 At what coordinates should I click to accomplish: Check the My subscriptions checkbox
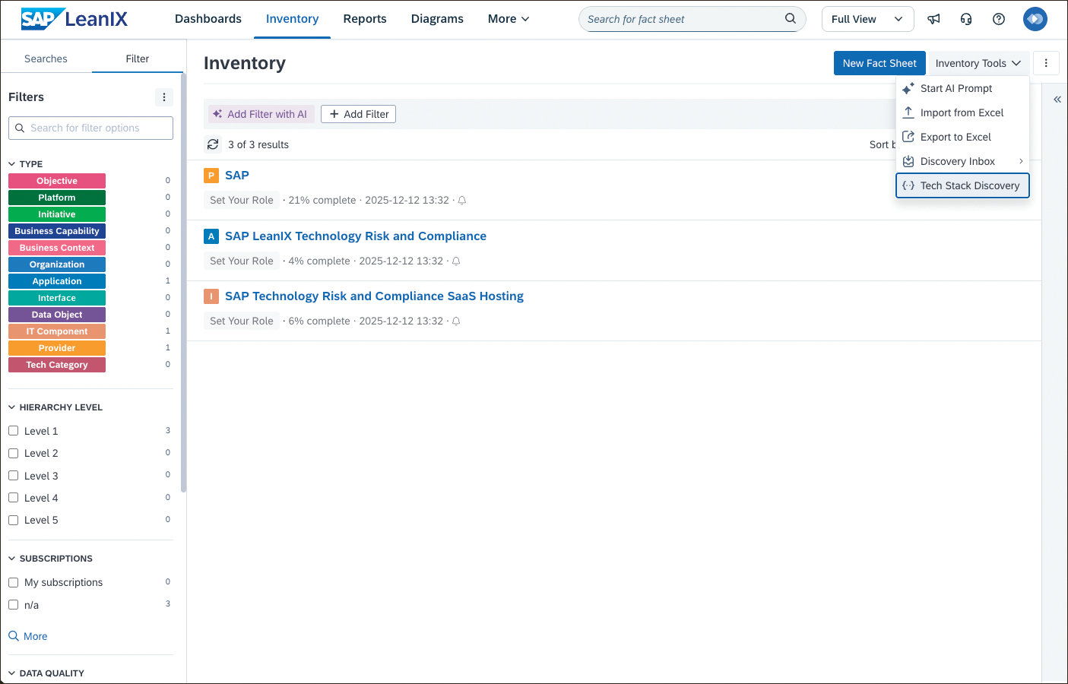click(13, 582)
